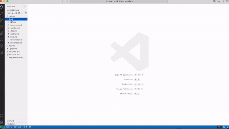Viewport: 229px width, 129px height.
Task: Expand the .github folder
Action: coord(16,16)
